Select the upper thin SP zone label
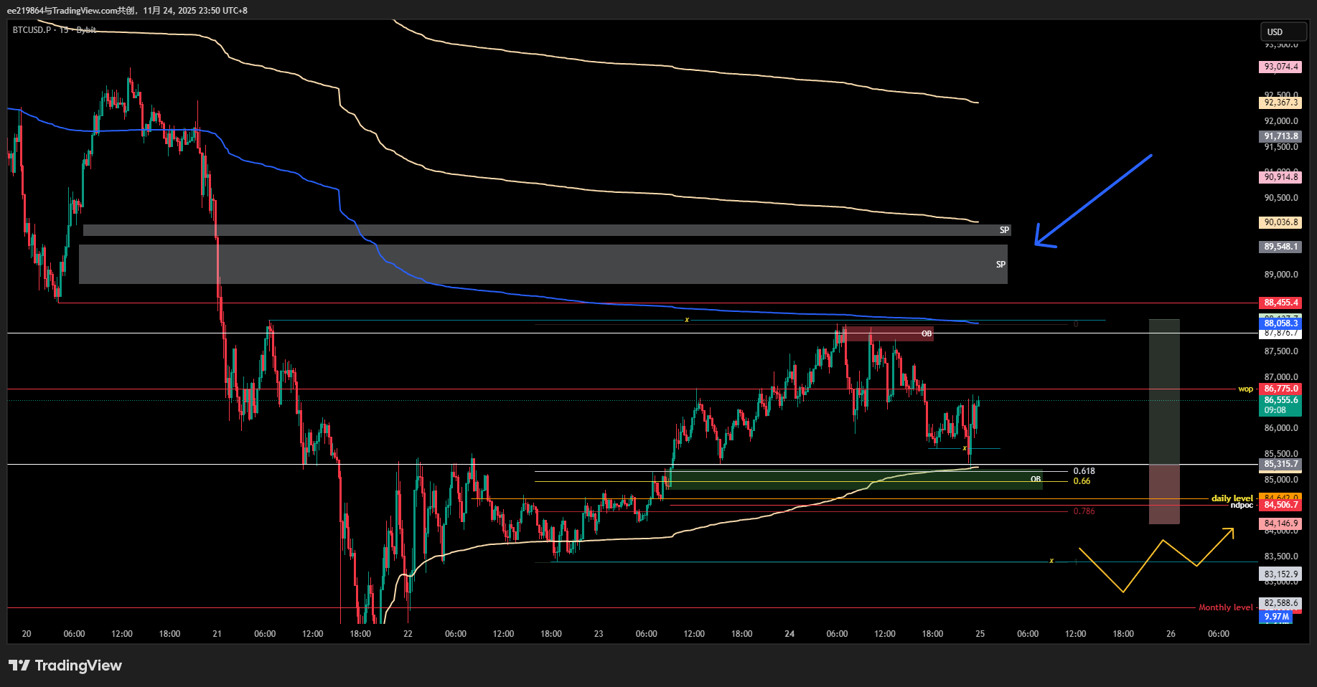The image size is (1317, 687). click(x=1004, y=230)
